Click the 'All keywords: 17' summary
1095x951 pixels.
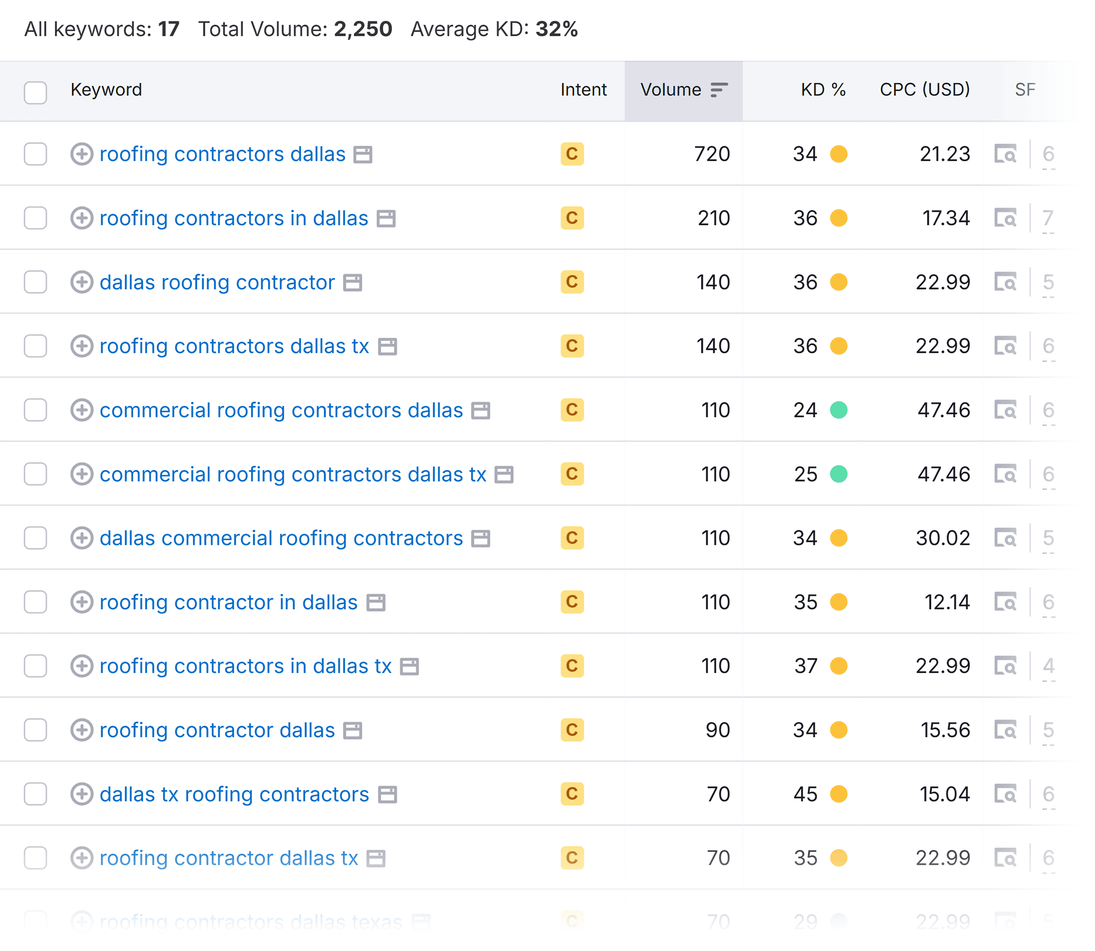pyautogui.click(x=102, y=29)
